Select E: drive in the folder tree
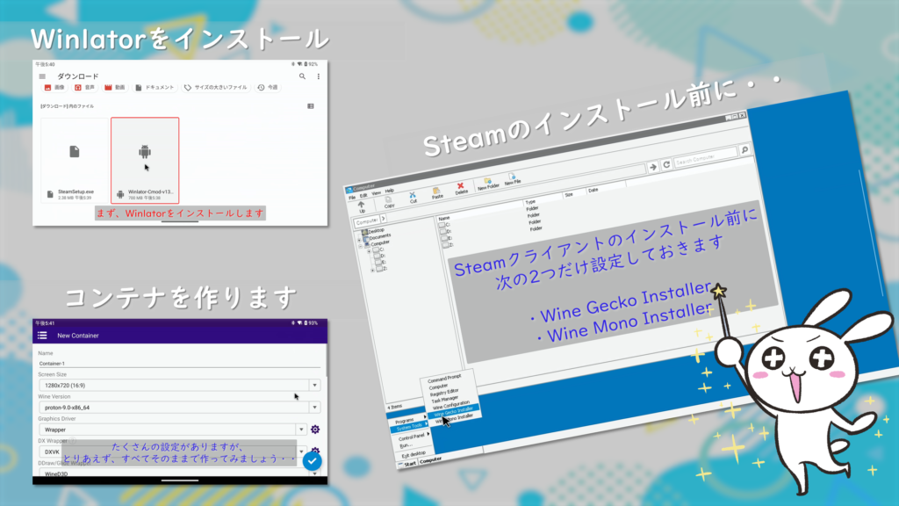Screen dimensions: 899x506 click(383, 262)
